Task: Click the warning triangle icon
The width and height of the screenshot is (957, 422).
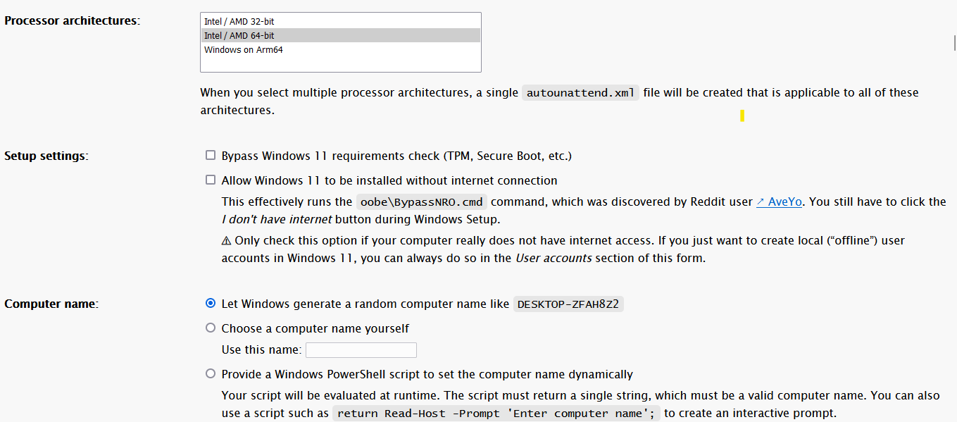Action: point(226,240)
